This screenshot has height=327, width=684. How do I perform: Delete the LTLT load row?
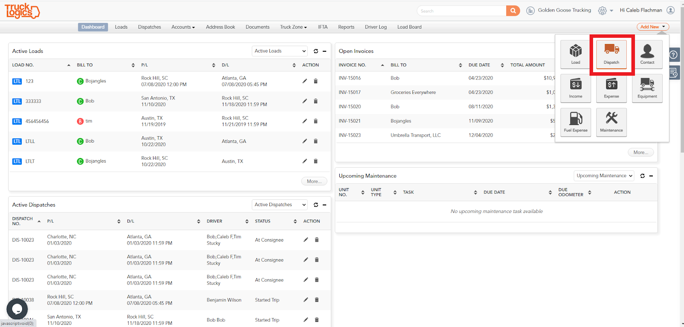click(316, 161)
